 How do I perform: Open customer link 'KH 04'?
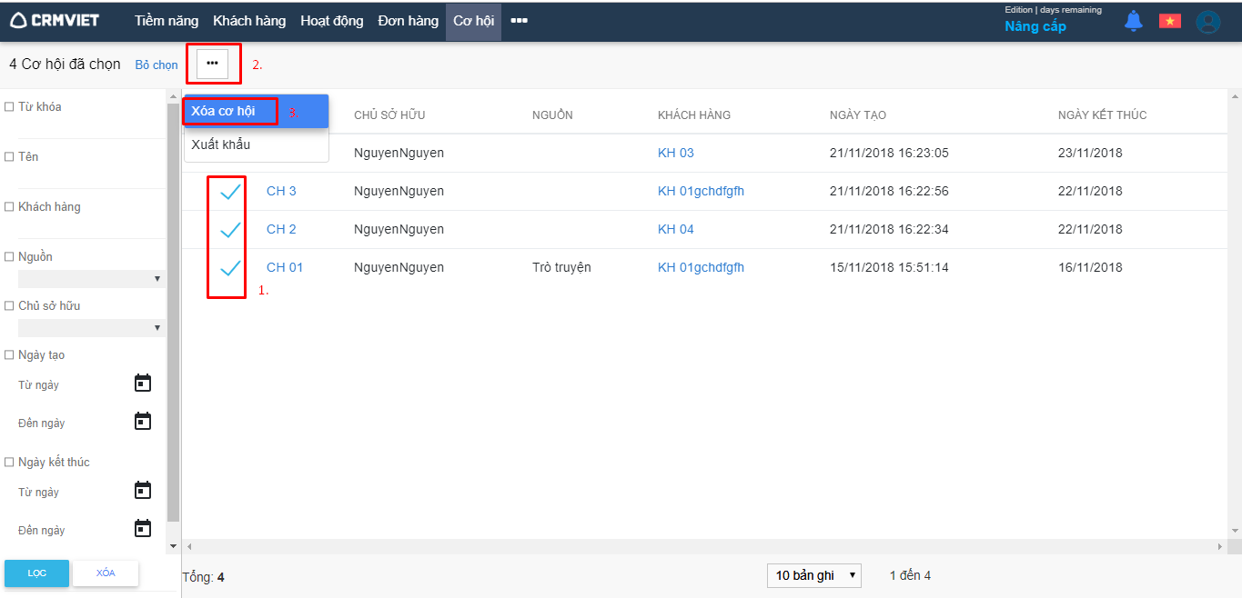675,229
